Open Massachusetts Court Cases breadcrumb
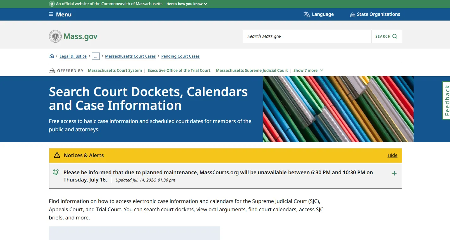 tap(130, 56)
